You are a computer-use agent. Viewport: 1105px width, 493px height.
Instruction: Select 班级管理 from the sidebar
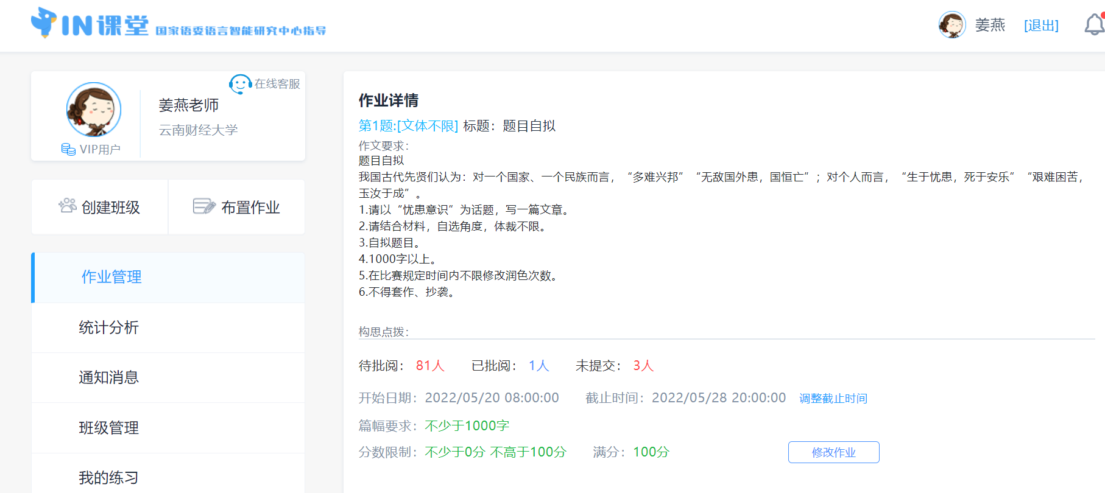click(x=109, y=428)
